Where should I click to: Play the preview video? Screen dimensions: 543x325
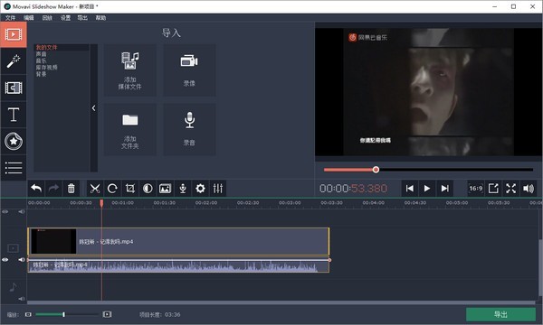(x=427, y=189)
